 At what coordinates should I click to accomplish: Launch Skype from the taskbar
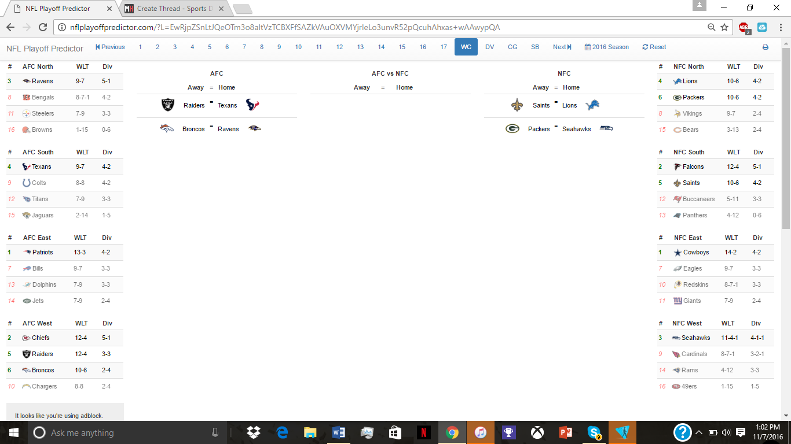[594, 432]
